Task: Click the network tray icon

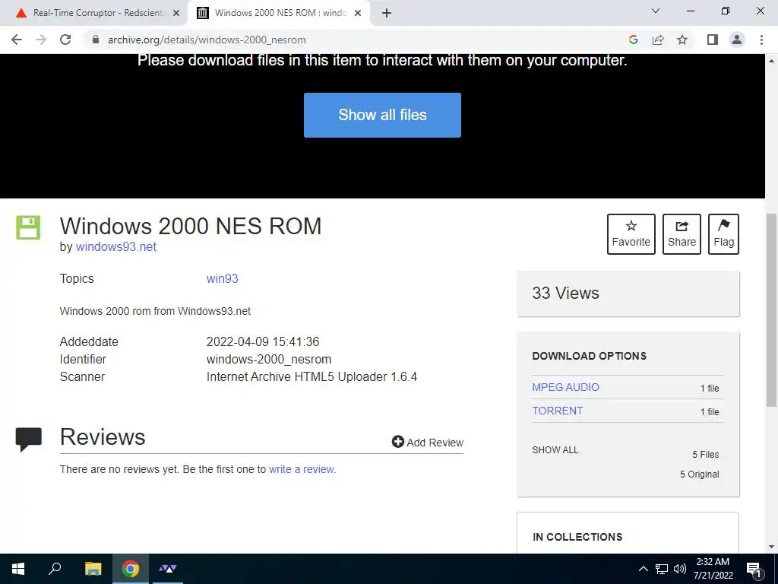Action: tap(662, 569)
